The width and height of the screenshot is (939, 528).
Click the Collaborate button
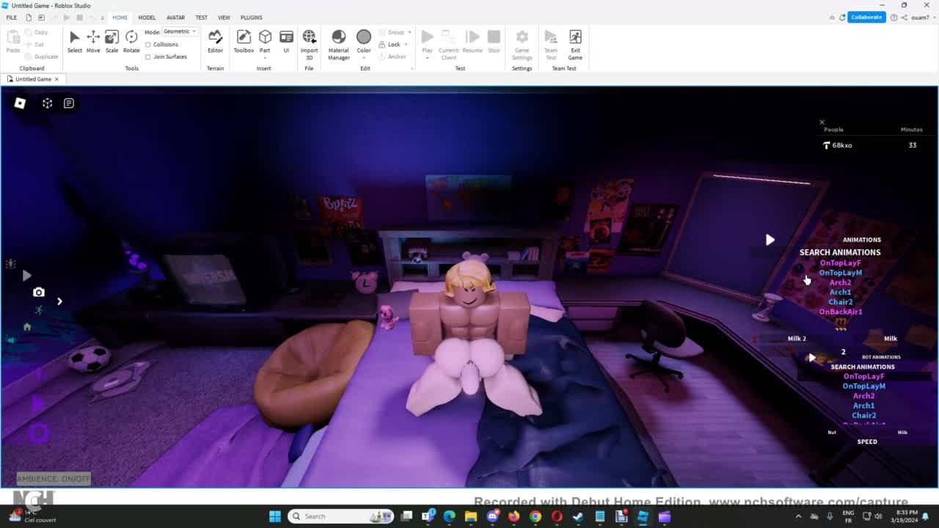pyautogui.click(x=866, y=17)
